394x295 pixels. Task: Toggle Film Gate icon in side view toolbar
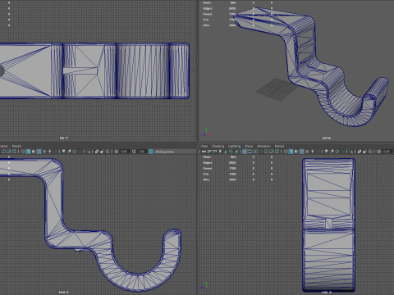coord(250,152)
